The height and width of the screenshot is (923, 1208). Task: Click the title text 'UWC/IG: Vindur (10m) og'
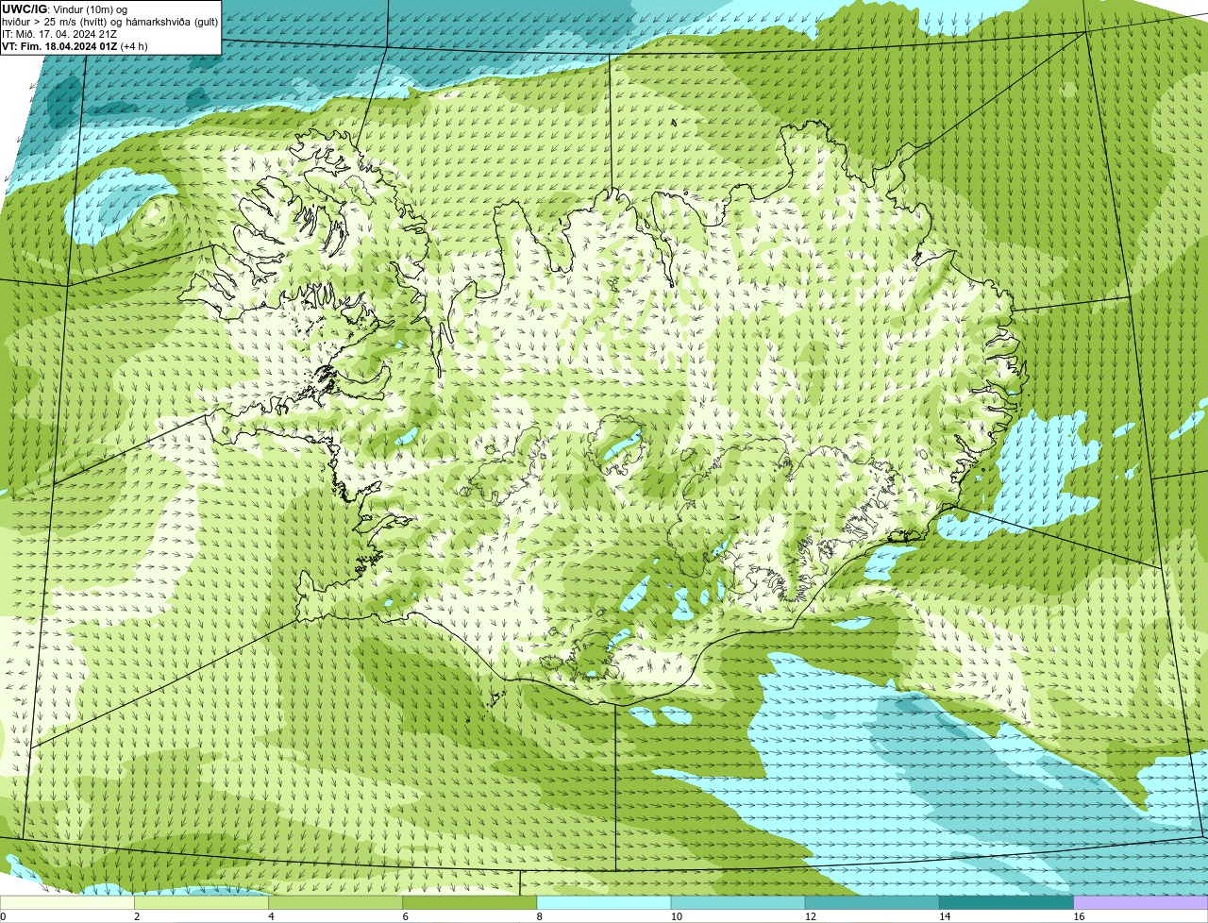click(64, 9)
